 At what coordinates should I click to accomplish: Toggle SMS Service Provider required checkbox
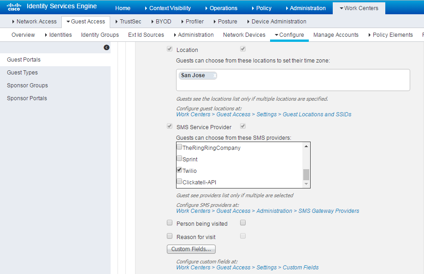243,126
